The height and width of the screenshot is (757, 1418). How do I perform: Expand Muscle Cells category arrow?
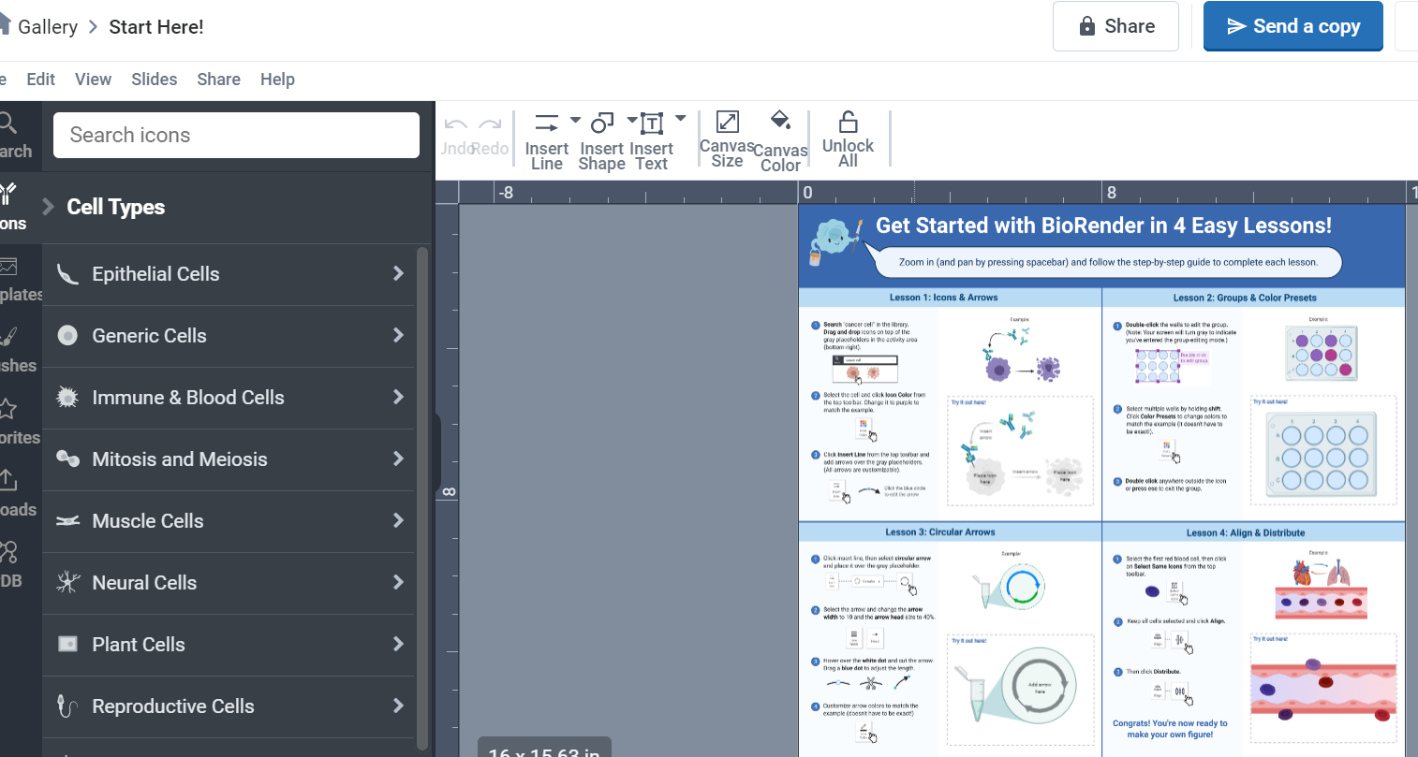pyautogui.click(x=398, y=520)
